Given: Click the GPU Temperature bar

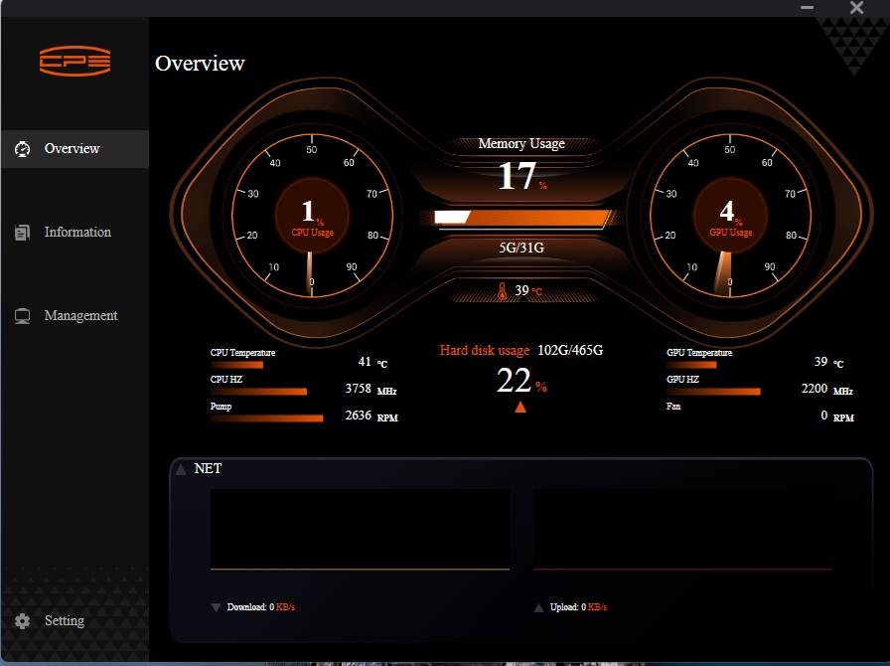Looking at the screenshot, I should tap(692, 365).
